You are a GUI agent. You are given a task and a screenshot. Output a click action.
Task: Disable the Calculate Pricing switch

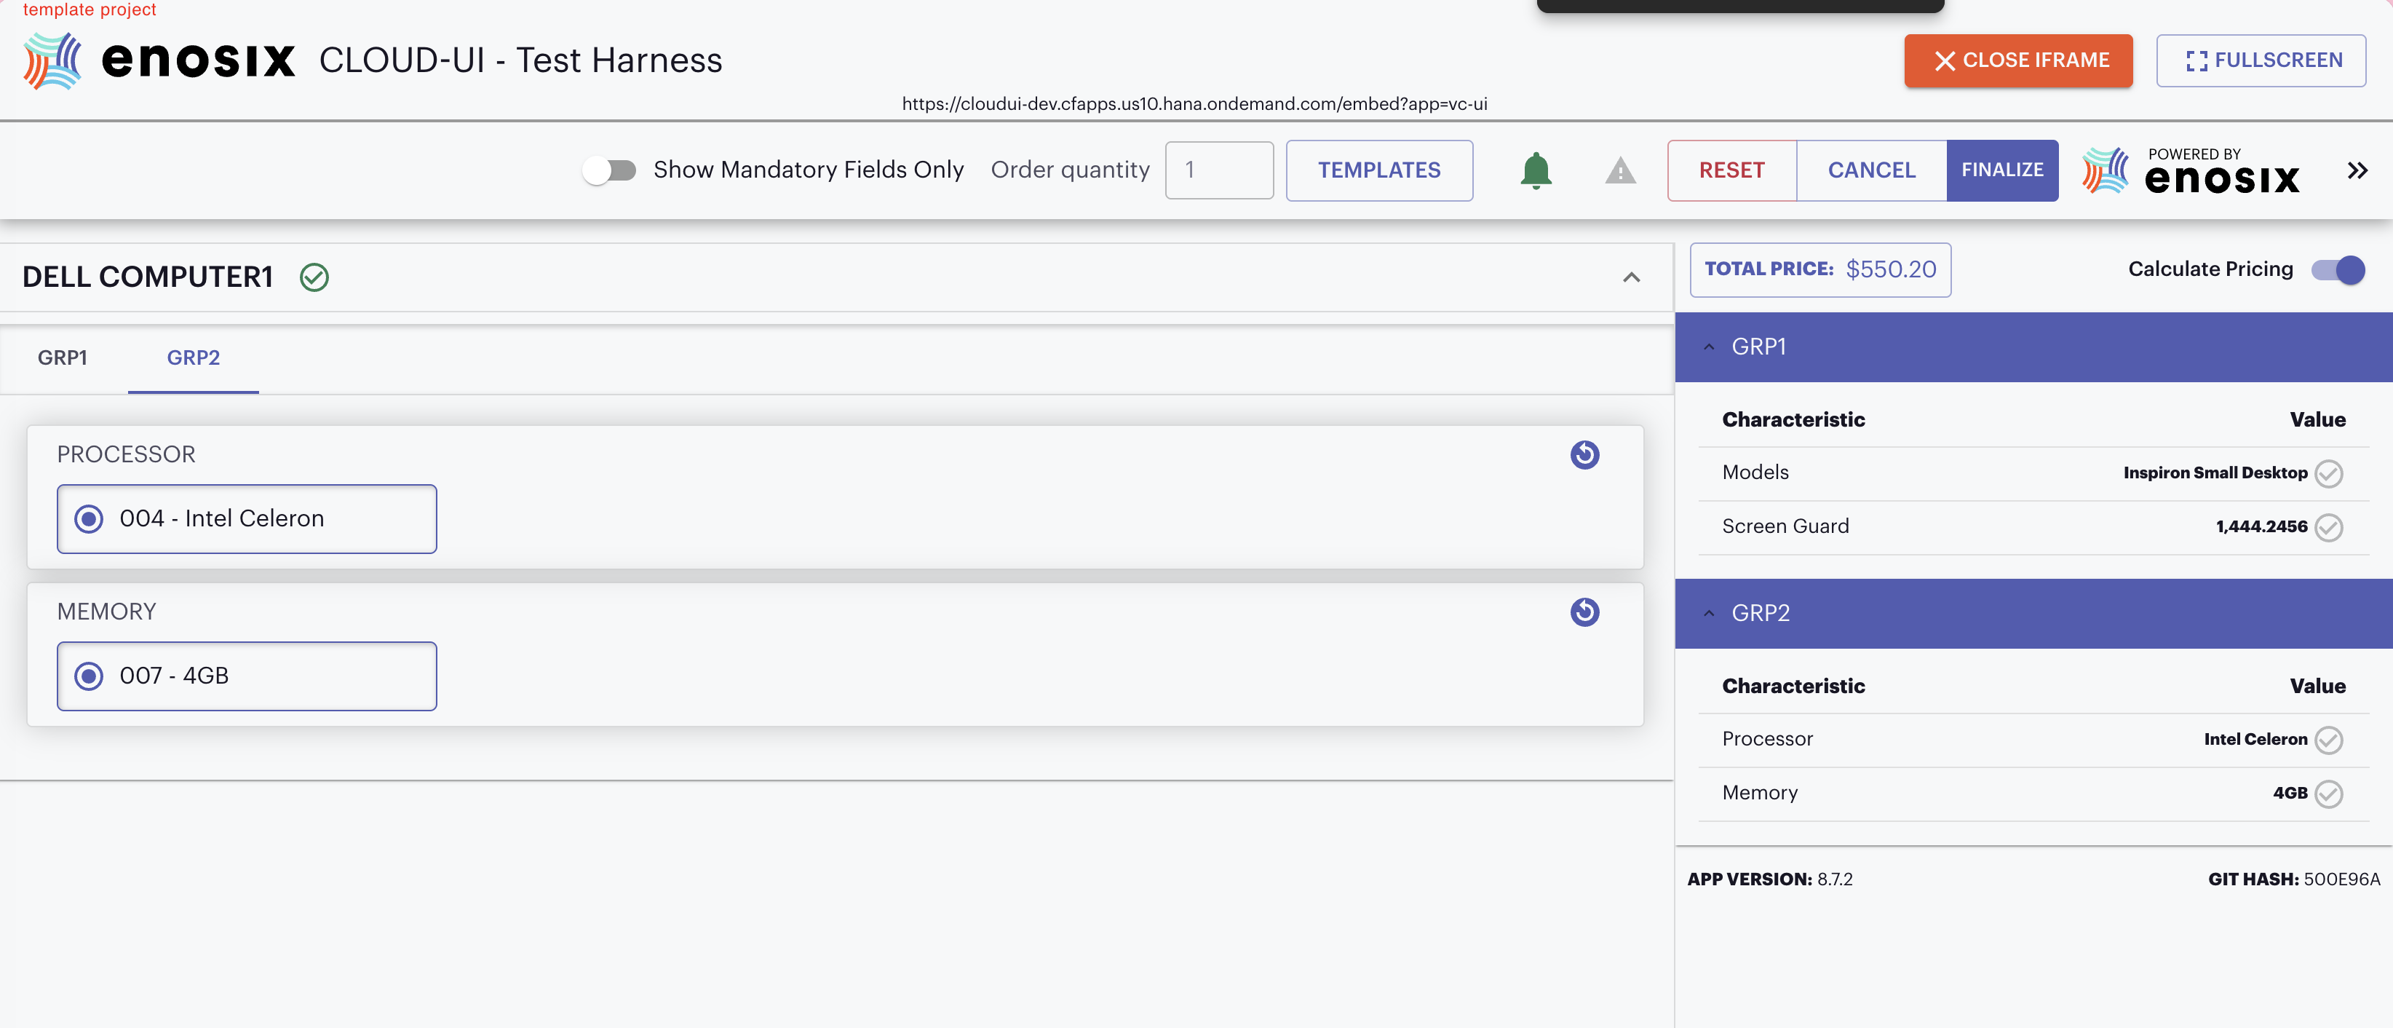tap(2337, 269)
